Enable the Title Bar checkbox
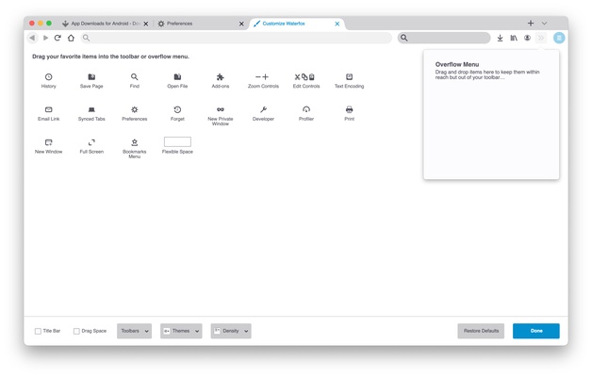Image resolution: width=592 pixels, height=377 pixels. 38,331
